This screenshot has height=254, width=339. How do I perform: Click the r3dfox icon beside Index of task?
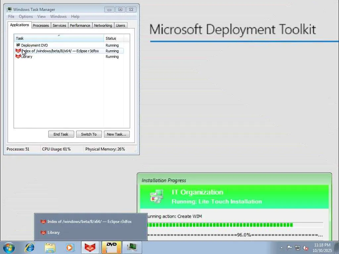click(x=18, y=51)
